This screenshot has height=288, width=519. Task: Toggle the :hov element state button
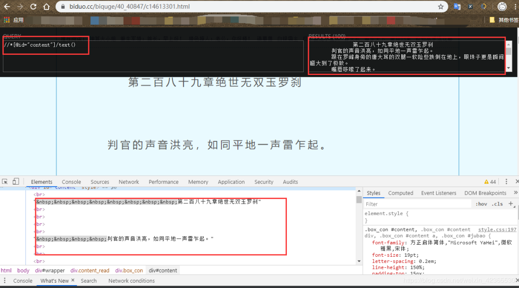click(x=481, y=204)
